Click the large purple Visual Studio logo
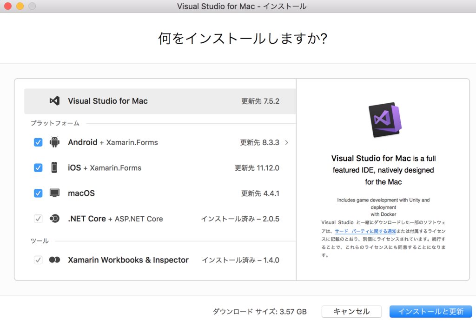 385,120
